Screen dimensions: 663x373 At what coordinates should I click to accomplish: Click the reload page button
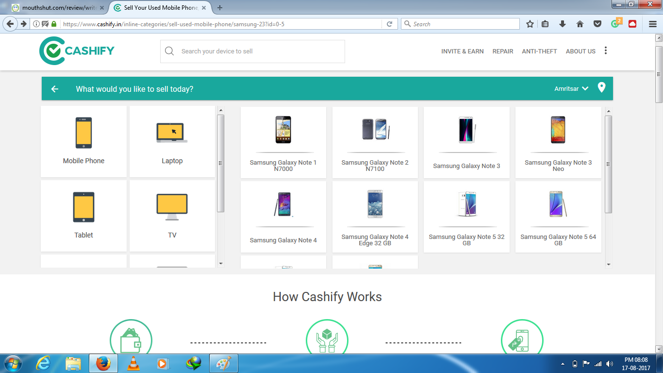coord(389,24)
